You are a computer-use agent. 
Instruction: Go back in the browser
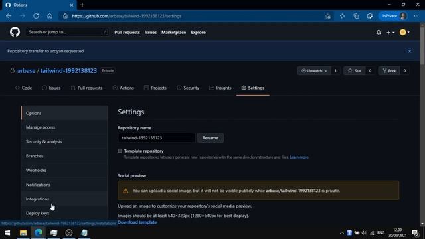coord(9,16)
